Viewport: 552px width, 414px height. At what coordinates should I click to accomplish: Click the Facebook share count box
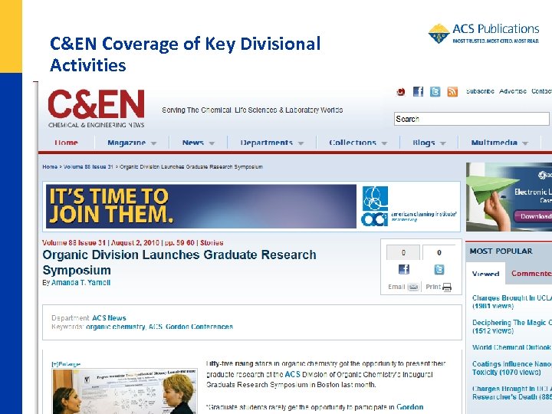click(403, 252)
